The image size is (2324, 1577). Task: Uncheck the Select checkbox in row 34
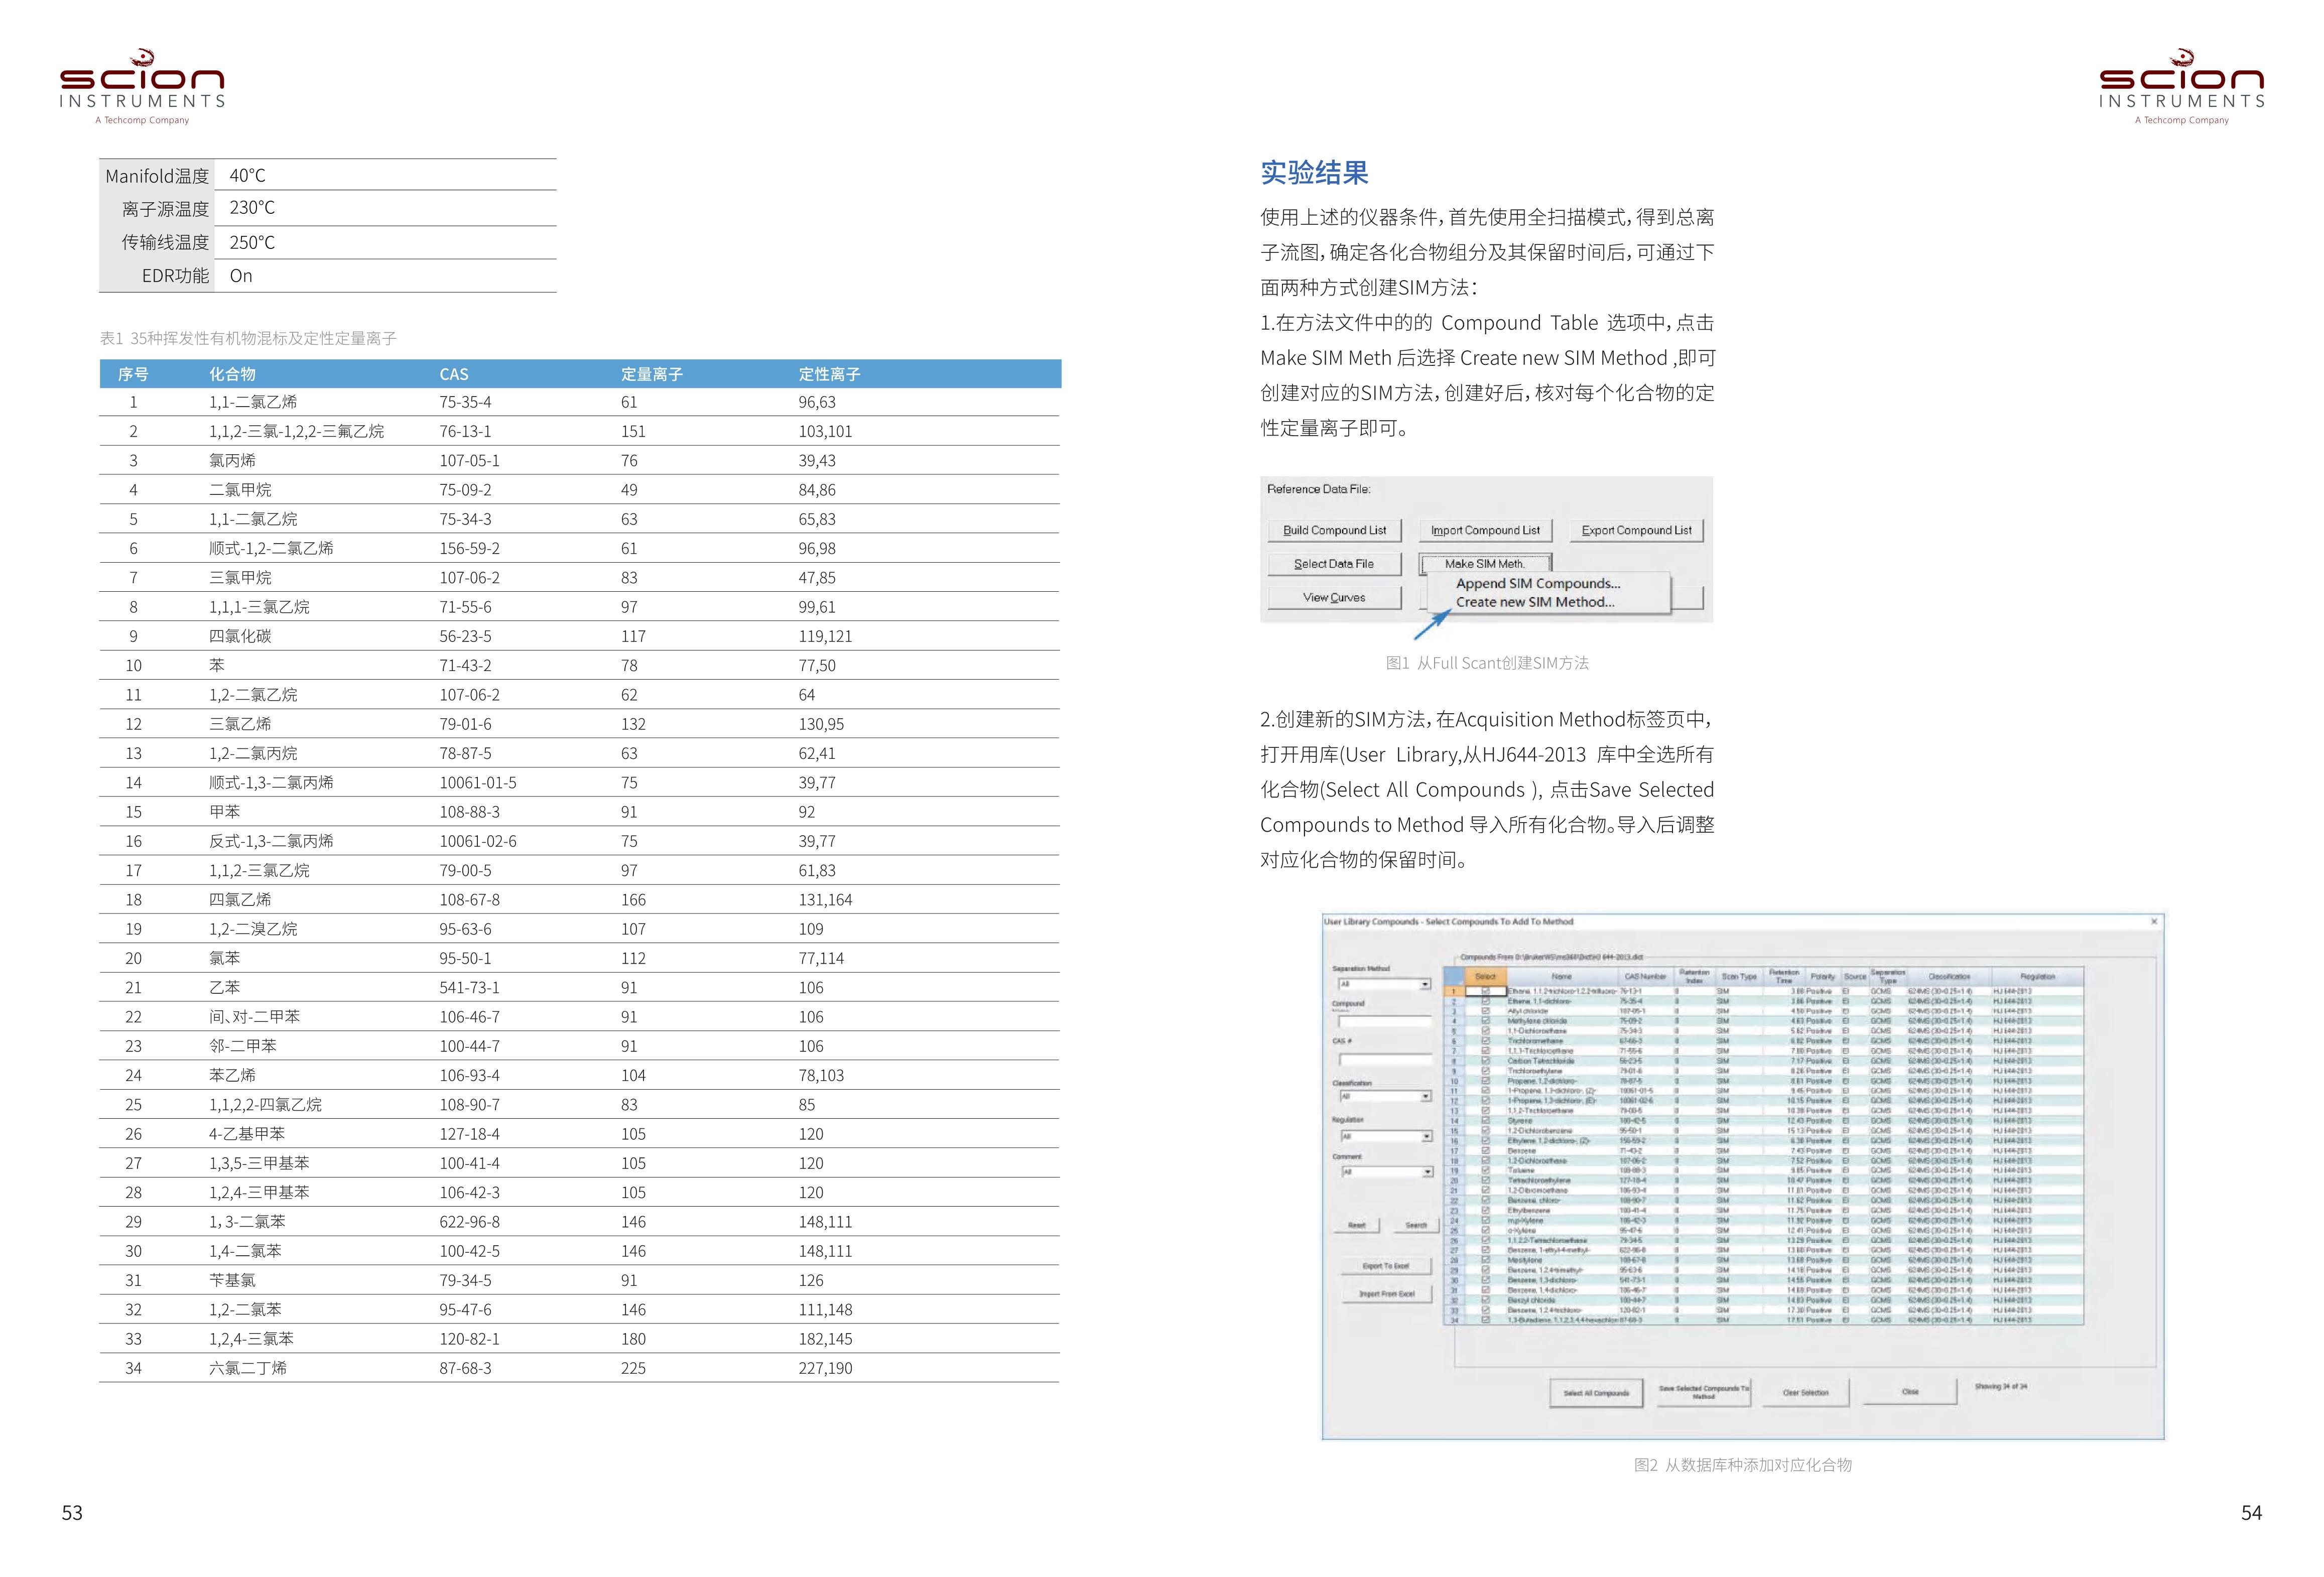point(1485,1320)
